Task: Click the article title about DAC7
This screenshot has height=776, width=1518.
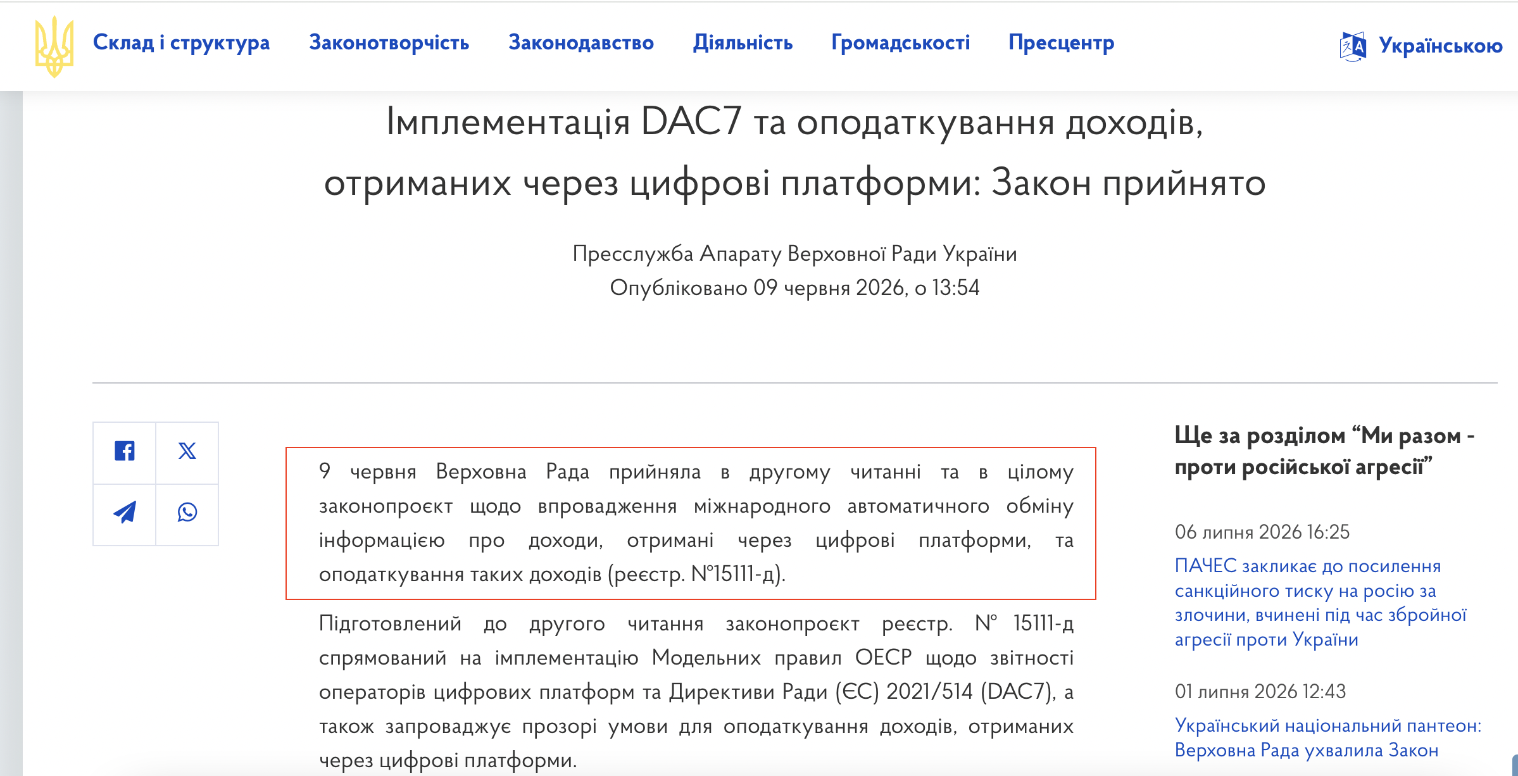Action: click(x=795, y=152)
